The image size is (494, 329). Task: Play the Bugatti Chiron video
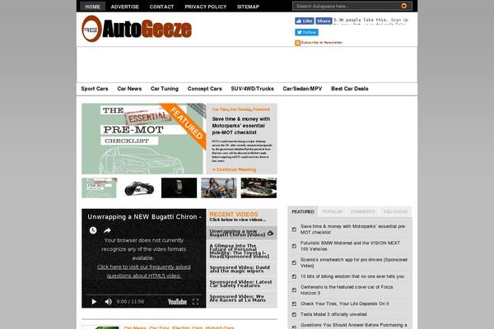click(x=94, y=302)
